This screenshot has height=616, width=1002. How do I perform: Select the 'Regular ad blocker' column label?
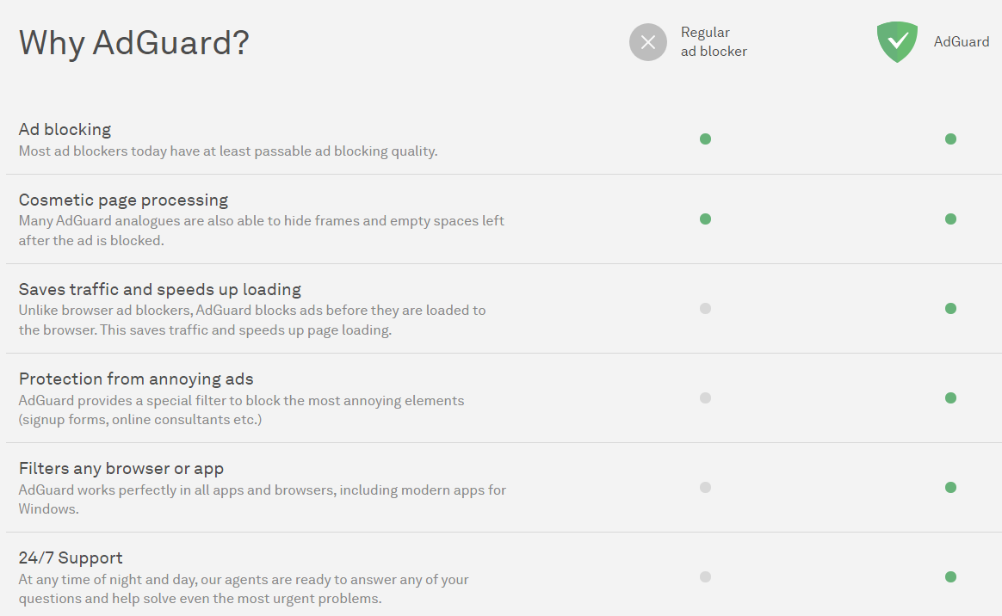pos(714,41)
